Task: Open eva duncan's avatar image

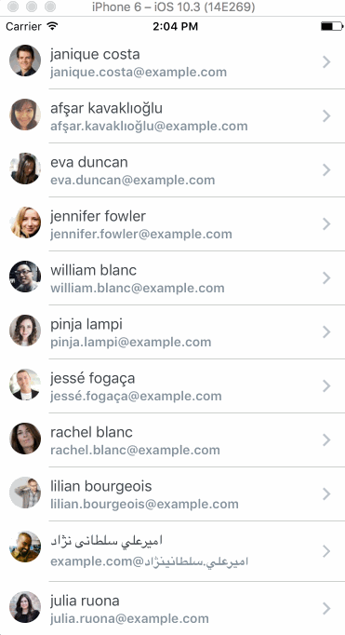Action: pyautogui.click(x=25, y=169)
